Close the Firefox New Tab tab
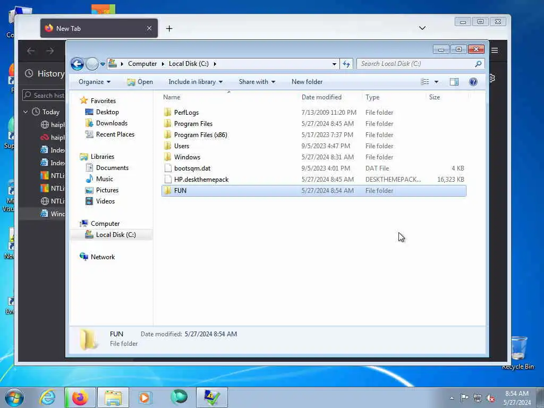Screen dimensions: 544x408 pos(149,29)
